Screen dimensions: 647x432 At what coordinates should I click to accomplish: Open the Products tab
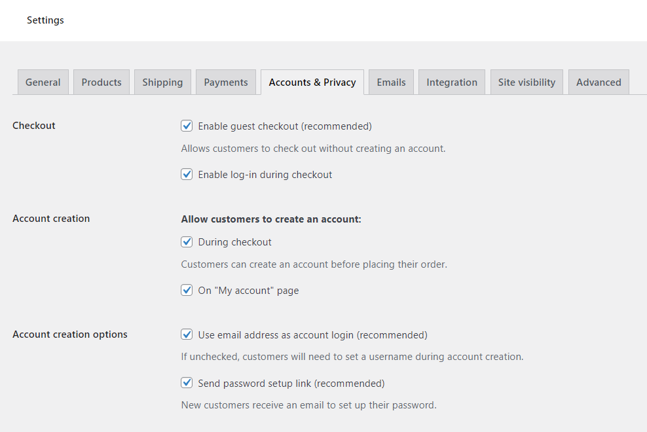(x=101, y=82)
